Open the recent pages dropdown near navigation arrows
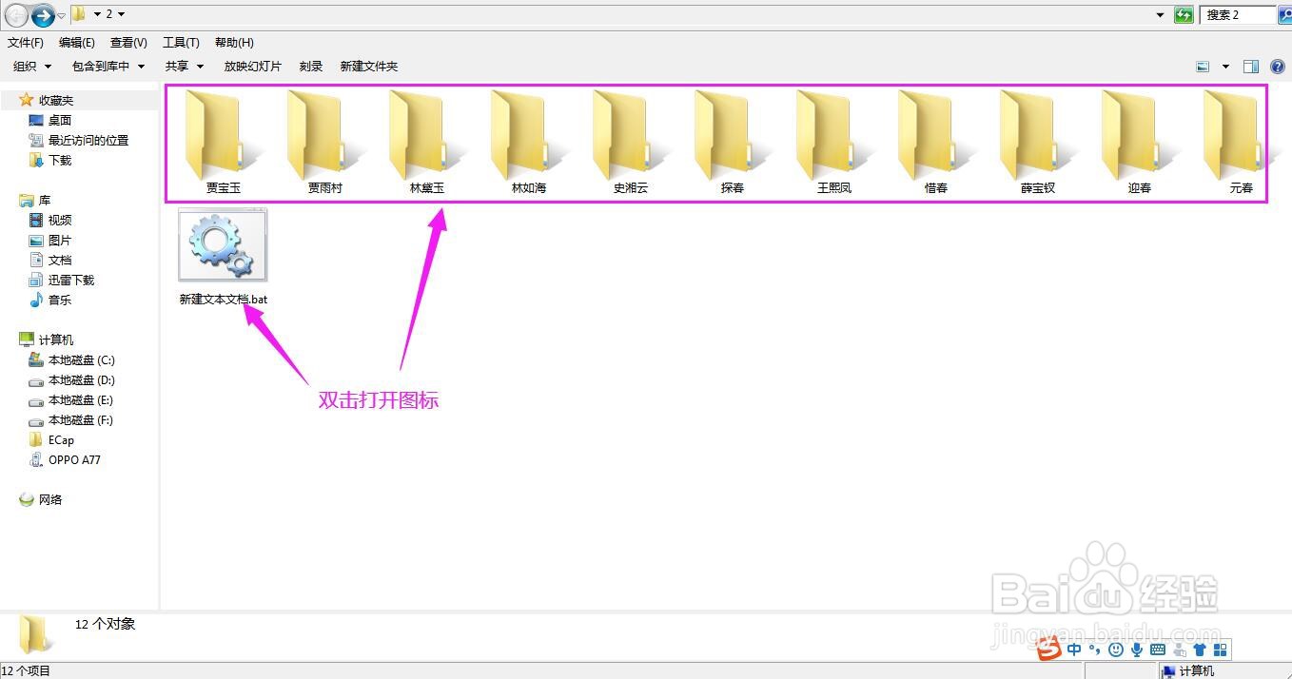The image size is (1292, 679). click(x=62, y=15)
